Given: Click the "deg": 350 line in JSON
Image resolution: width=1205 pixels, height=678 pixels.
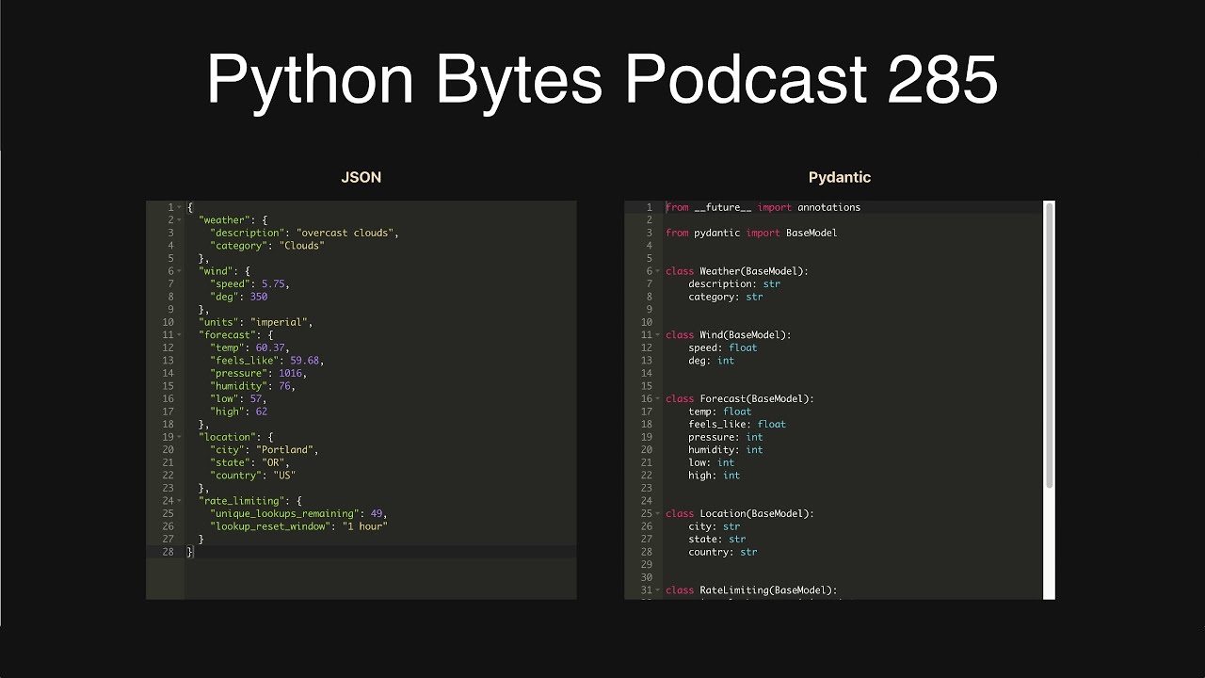Looking at the screenshot, I should (239, 297).
